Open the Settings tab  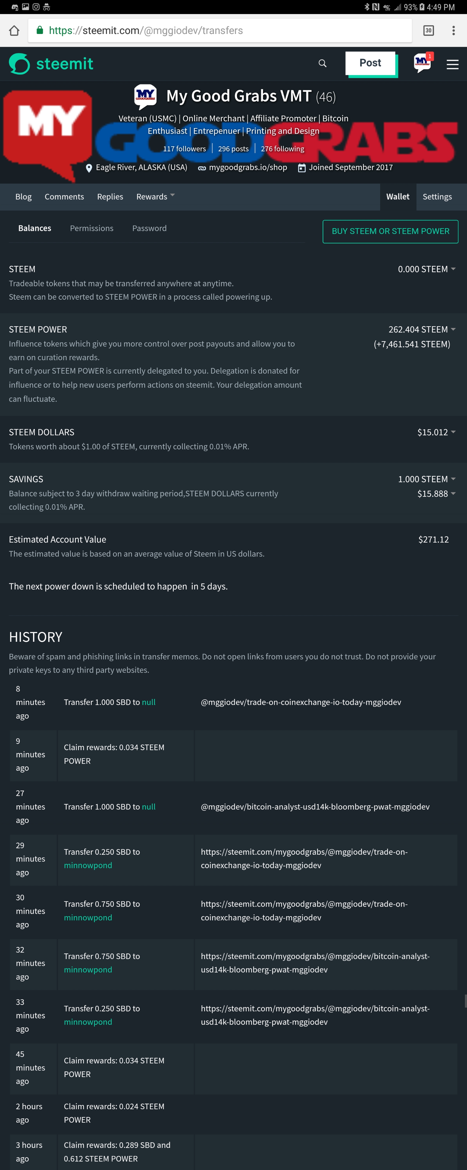point(437,197)
